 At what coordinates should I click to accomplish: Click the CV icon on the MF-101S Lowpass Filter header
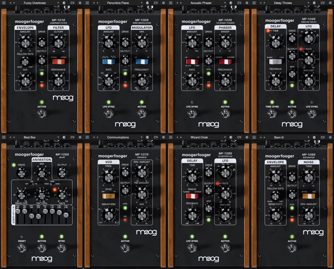click(72, 3)
